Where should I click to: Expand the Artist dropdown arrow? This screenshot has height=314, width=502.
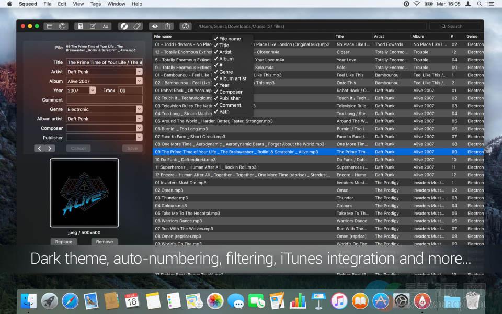(139, 72)
